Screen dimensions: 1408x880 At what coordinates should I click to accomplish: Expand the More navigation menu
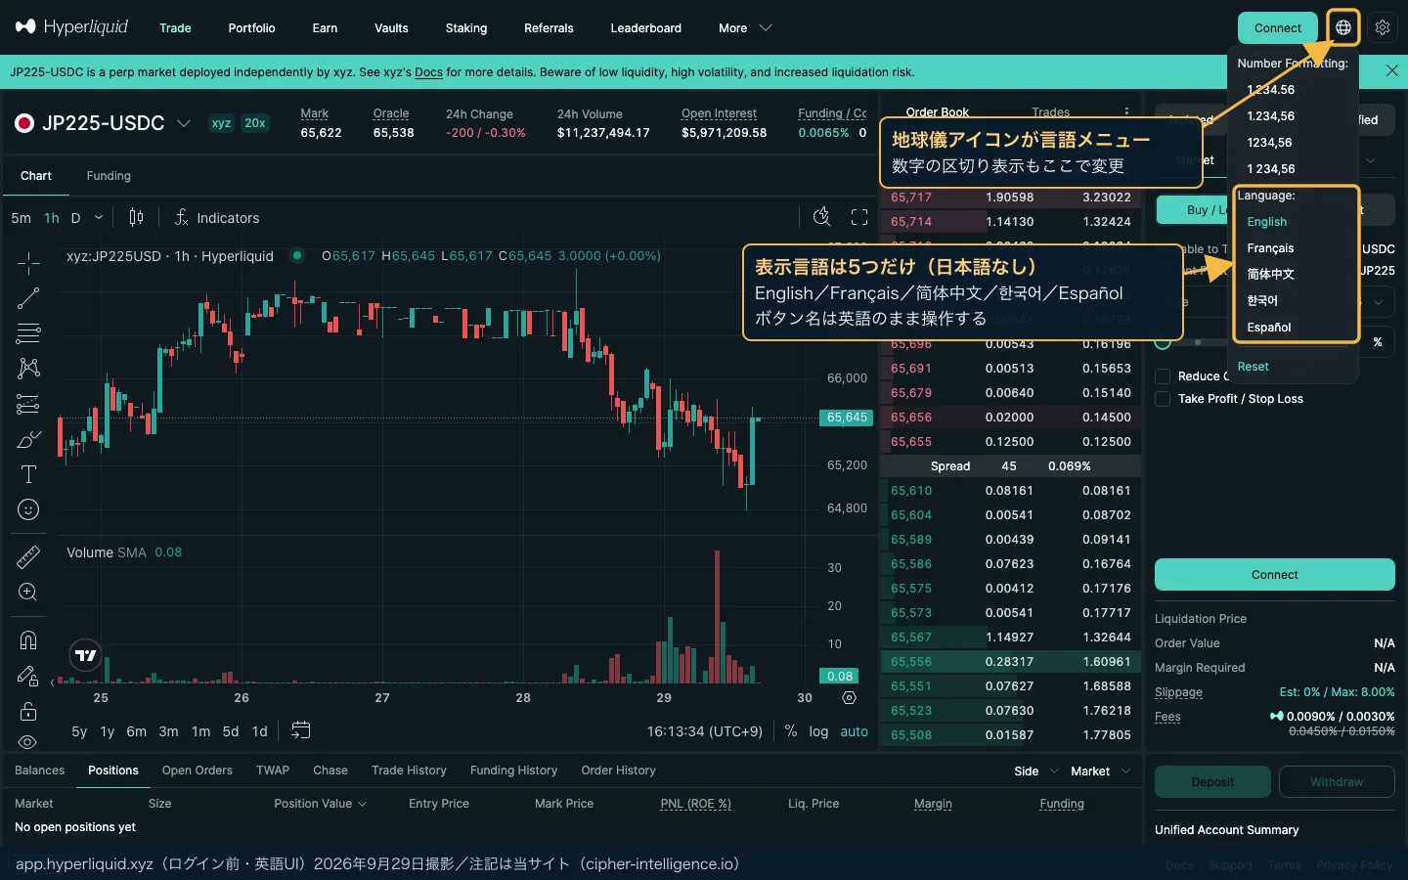[x=745, y=28]
